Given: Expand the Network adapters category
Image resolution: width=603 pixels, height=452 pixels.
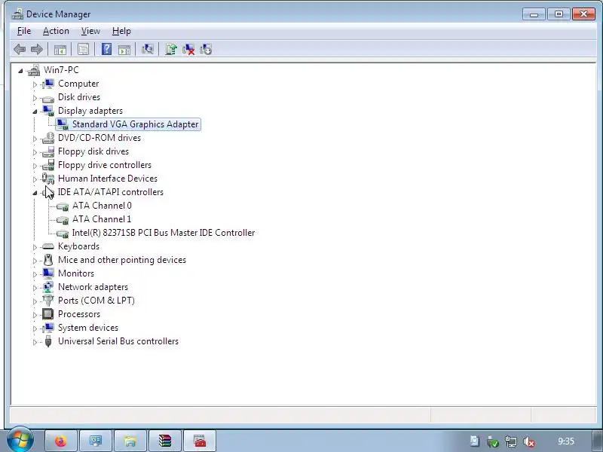Looking at the screenshot, I should 35,288.
